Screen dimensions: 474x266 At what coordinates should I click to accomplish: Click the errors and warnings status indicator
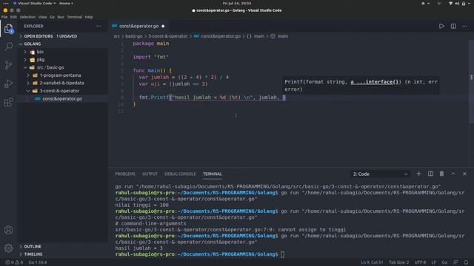point(14,262)
